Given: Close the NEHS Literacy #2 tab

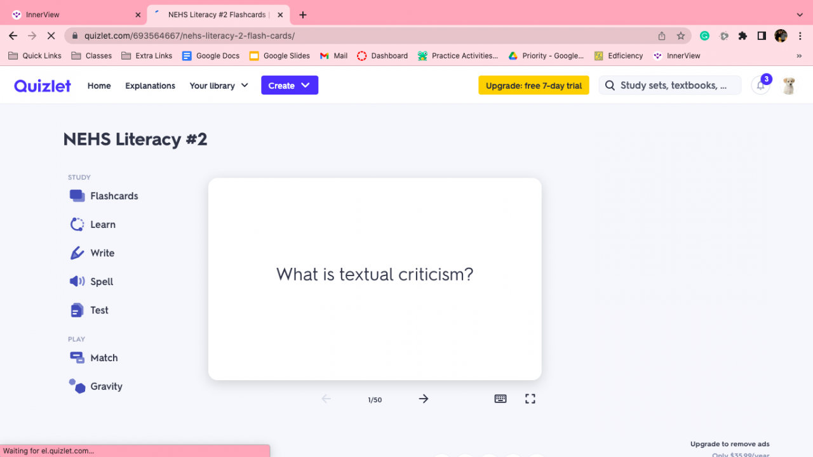Looking at the screenshot, I should pyautogui.click(x=280, y=15).
